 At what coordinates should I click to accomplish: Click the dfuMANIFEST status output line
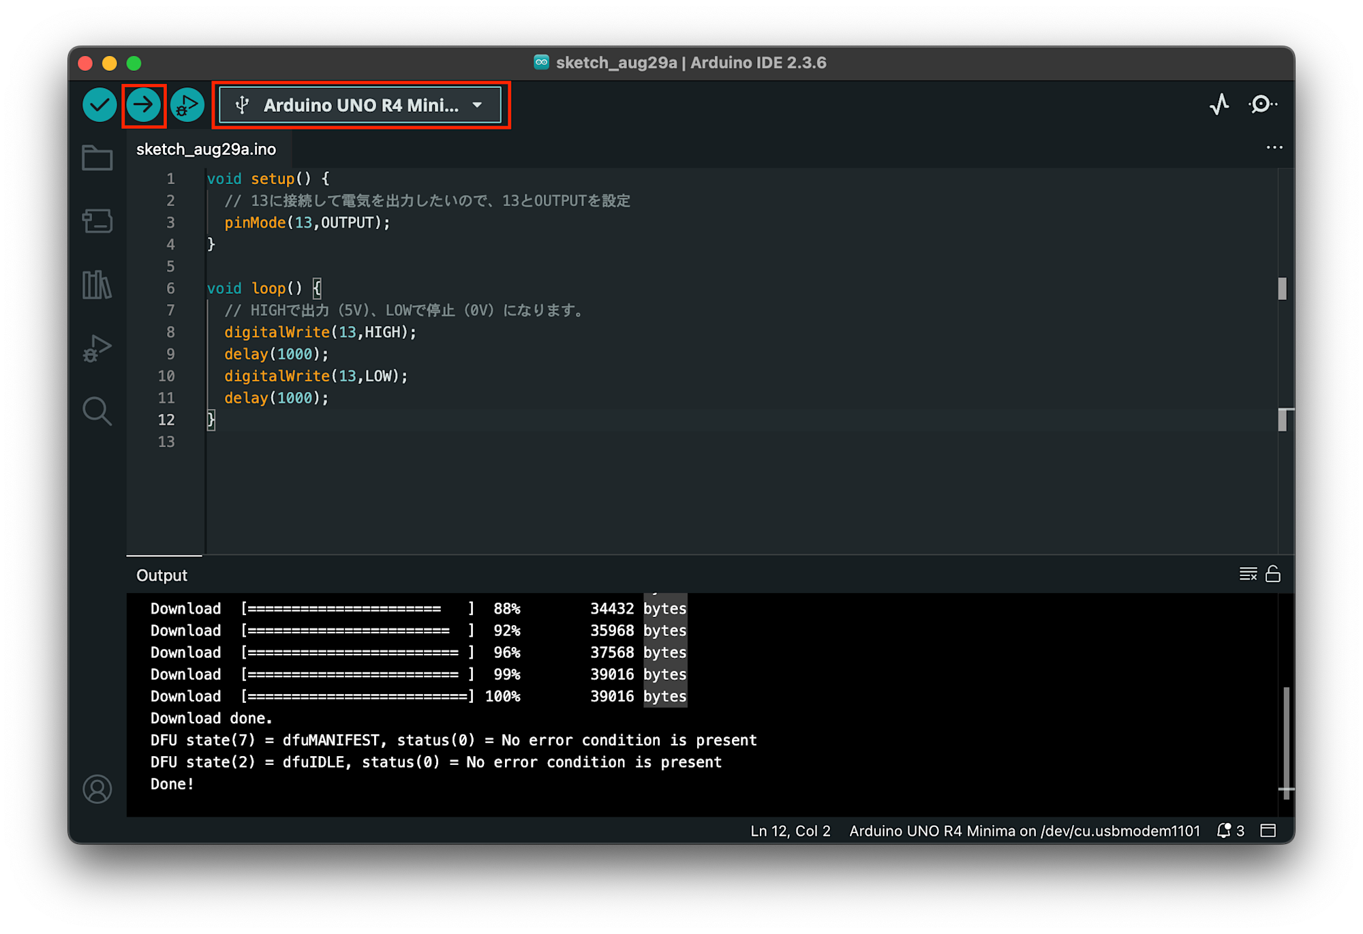tap(454, 740)
